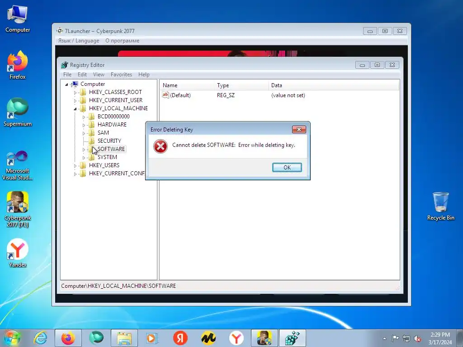Open Supermium desktop shortcut
The width and height of the screenshot is (463, 347).
(18, 112)
